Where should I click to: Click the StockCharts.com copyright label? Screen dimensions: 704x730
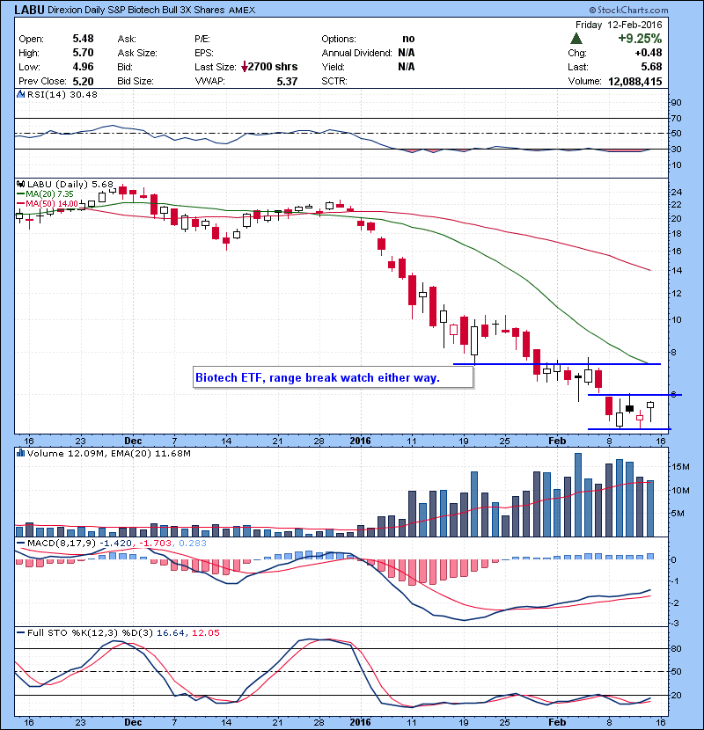[628, 10]
